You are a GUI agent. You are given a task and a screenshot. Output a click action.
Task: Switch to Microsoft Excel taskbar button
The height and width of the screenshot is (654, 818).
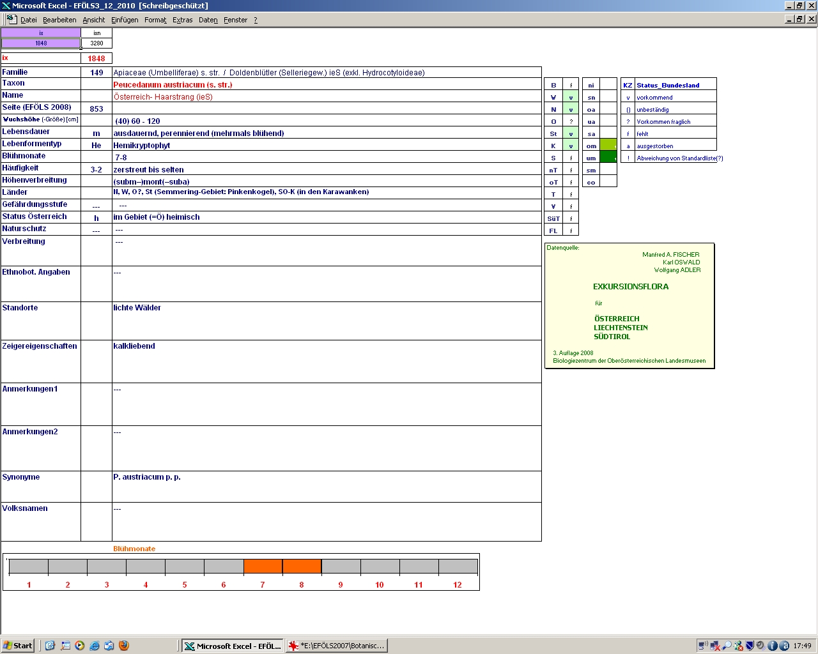pyautogui.click(x=233, y=646)
